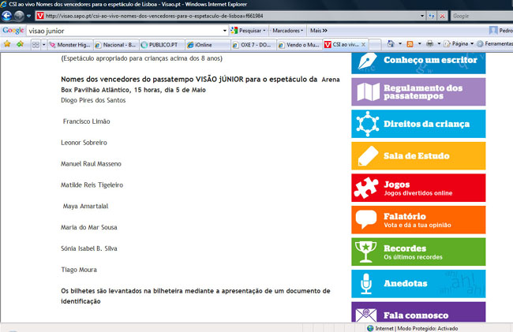Expand the tab list dropdown arrow
The width and height of the screenshot is (513, 332).
point(44,44)
